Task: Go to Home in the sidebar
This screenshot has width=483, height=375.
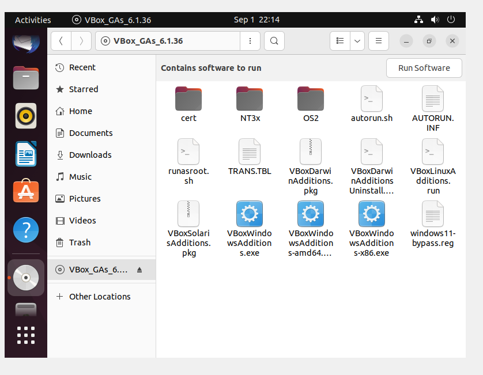Action: pyautogui.click(x=101, y=111)
